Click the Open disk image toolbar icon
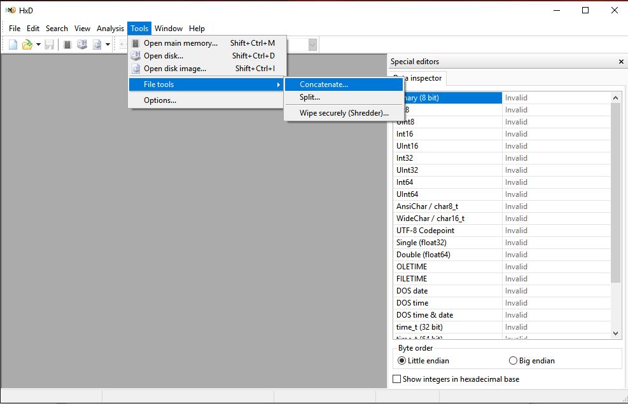The image size is (628, 404). click(x=97, y=44)
